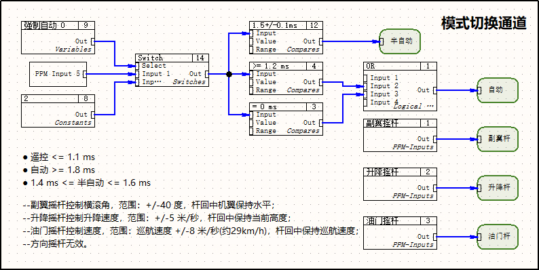Viewport: 539px width, 270px height.
Task: Click Out port of 强制自动 variable
Action: click(x=93, y=41)
